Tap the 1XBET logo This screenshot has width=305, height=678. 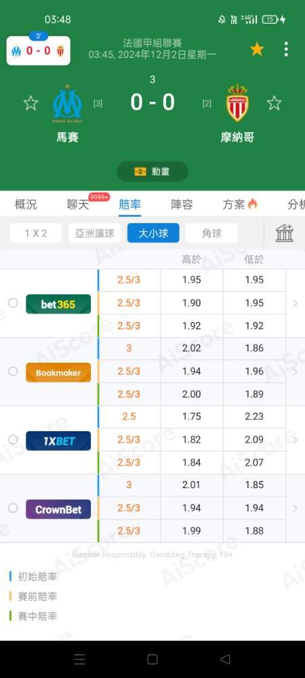(x=58, y=441)
